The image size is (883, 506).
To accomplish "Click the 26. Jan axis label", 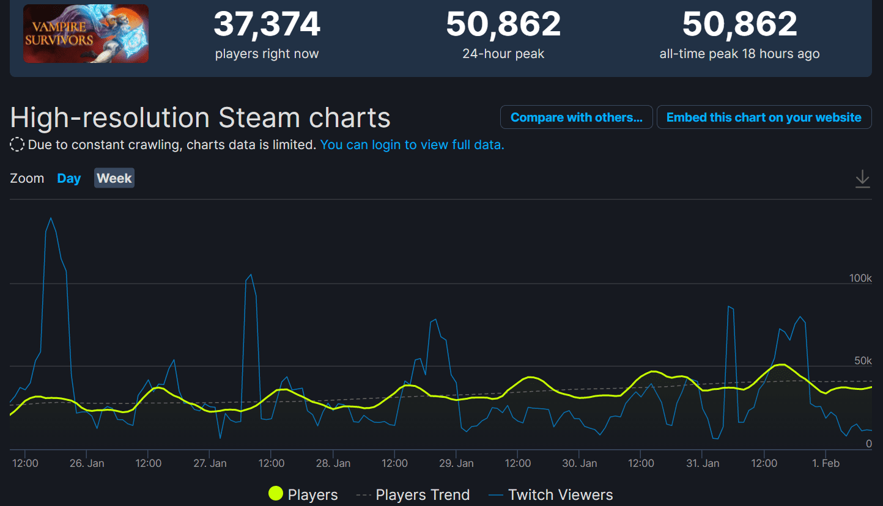I will coord(87,463).
